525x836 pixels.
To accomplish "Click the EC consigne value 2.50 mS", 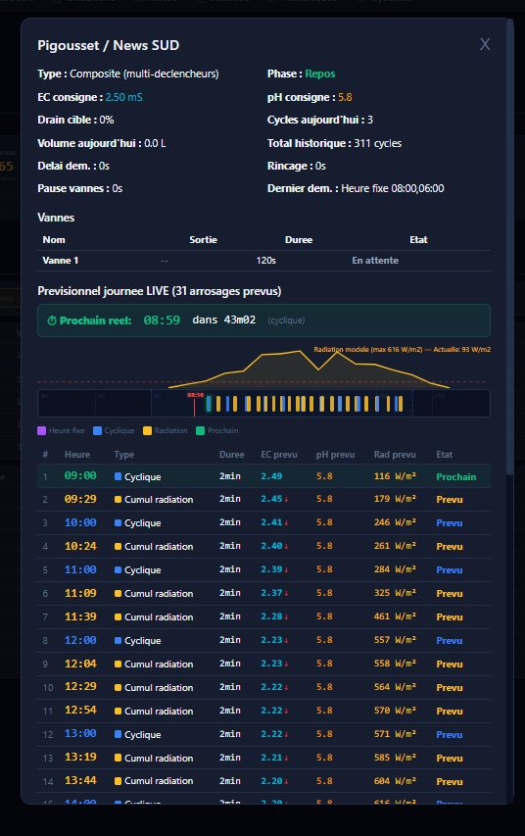I will 123,97.
